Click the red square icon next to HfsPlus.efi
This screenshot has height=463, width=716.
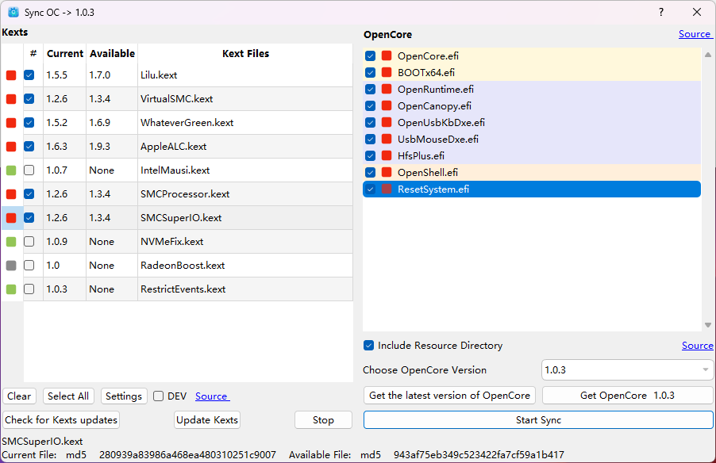pos(387,156)
